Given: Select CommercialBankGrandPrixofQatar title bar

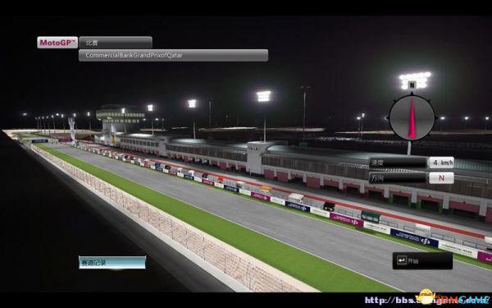Looking at the screenshot, I should point(173,55).
